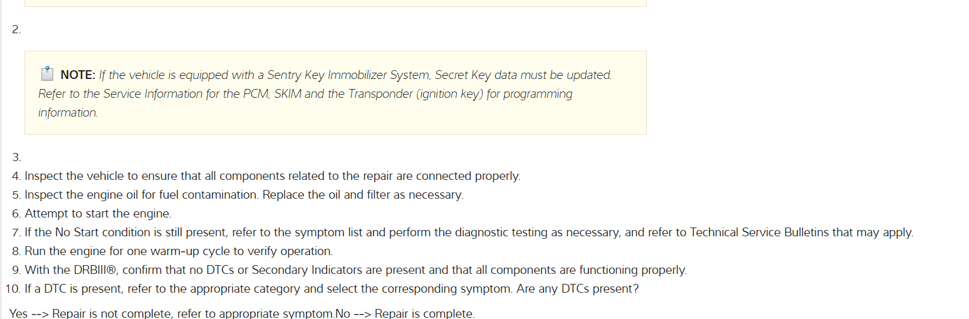Click the empty list number 3
969x319 pixels.
(x=16, y=157)
